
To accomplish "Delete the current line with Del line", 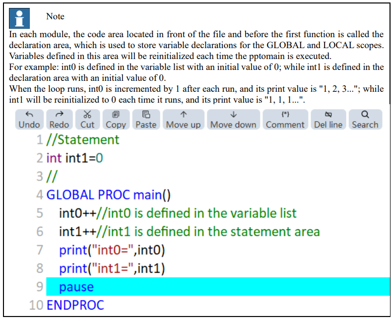I will point(328,120).
